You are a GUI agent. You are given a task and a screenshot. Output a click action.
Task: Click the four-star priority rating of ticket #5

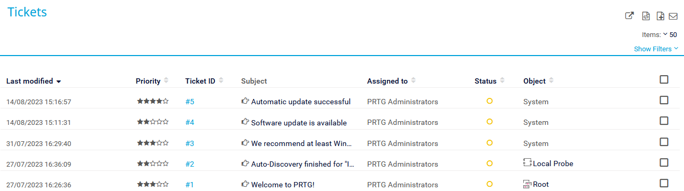click(x=153, y=101)
